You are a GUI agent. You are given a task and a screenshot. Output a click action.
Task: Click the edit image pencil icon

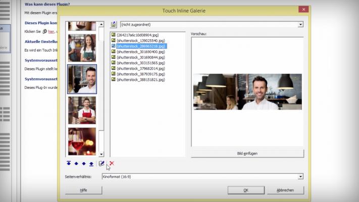pos(102,164)
